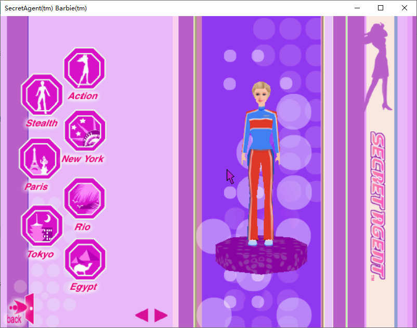The width and height of the screenshot is (417, 328).
Task: Show previous outfit with left arrow
Action: coord(142,315)
